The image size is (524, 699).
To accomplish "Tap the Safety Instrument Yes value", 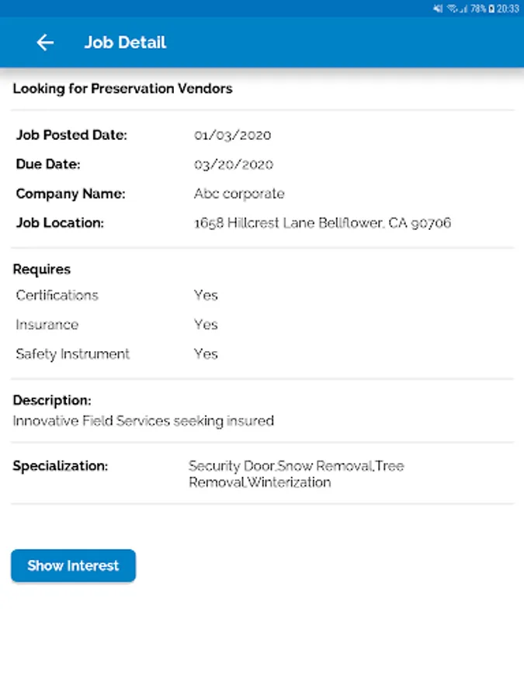I will 206,354.
